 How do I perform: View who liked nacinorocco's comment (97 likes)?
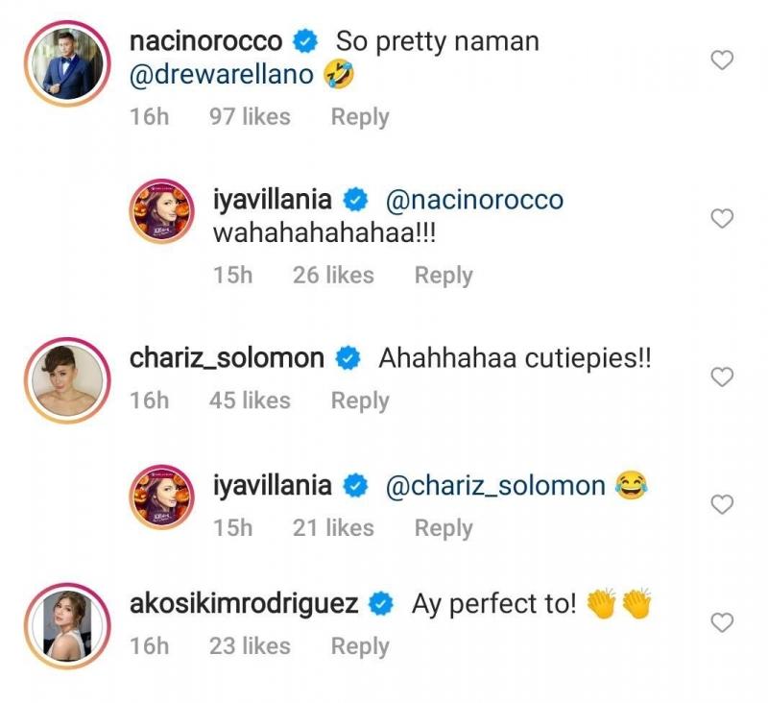pyautogui.click(x=250, y=117)
